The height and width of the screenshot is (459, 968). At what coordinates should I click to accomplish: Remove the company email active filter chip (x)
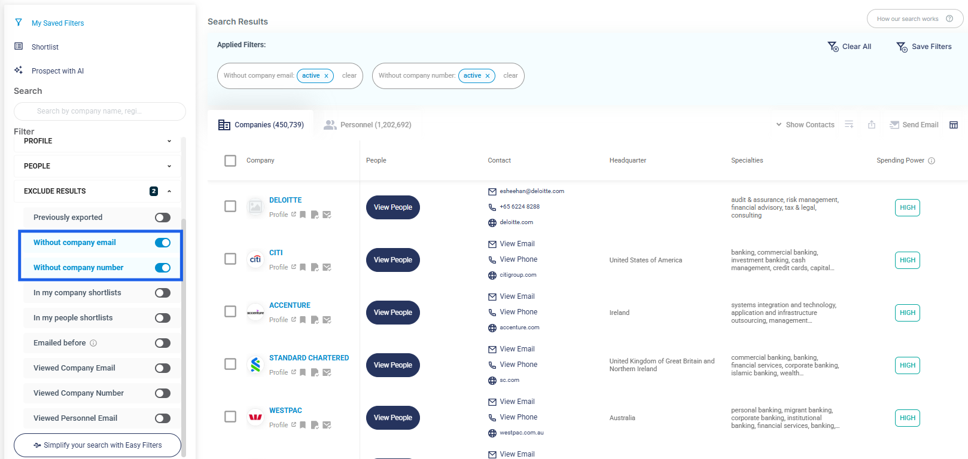326,76
